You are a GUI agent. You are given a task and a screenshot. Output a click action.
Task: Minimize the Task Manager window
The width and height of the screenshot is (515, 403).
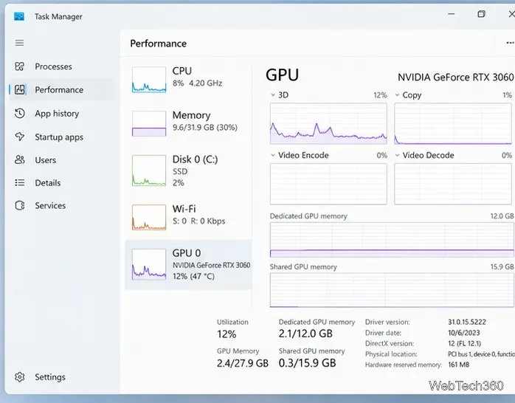(452, 14)
